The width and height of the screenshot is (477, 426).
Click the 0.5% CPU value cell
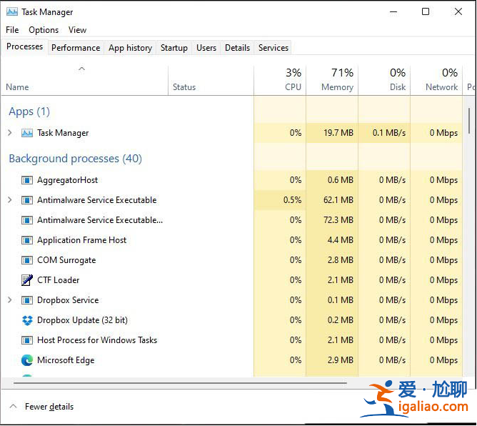[280, 200]
